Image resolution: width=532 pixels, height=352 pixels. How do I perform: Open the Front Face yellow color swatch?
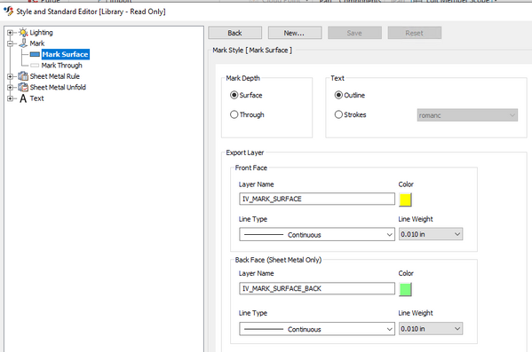(x=405, y=199)
